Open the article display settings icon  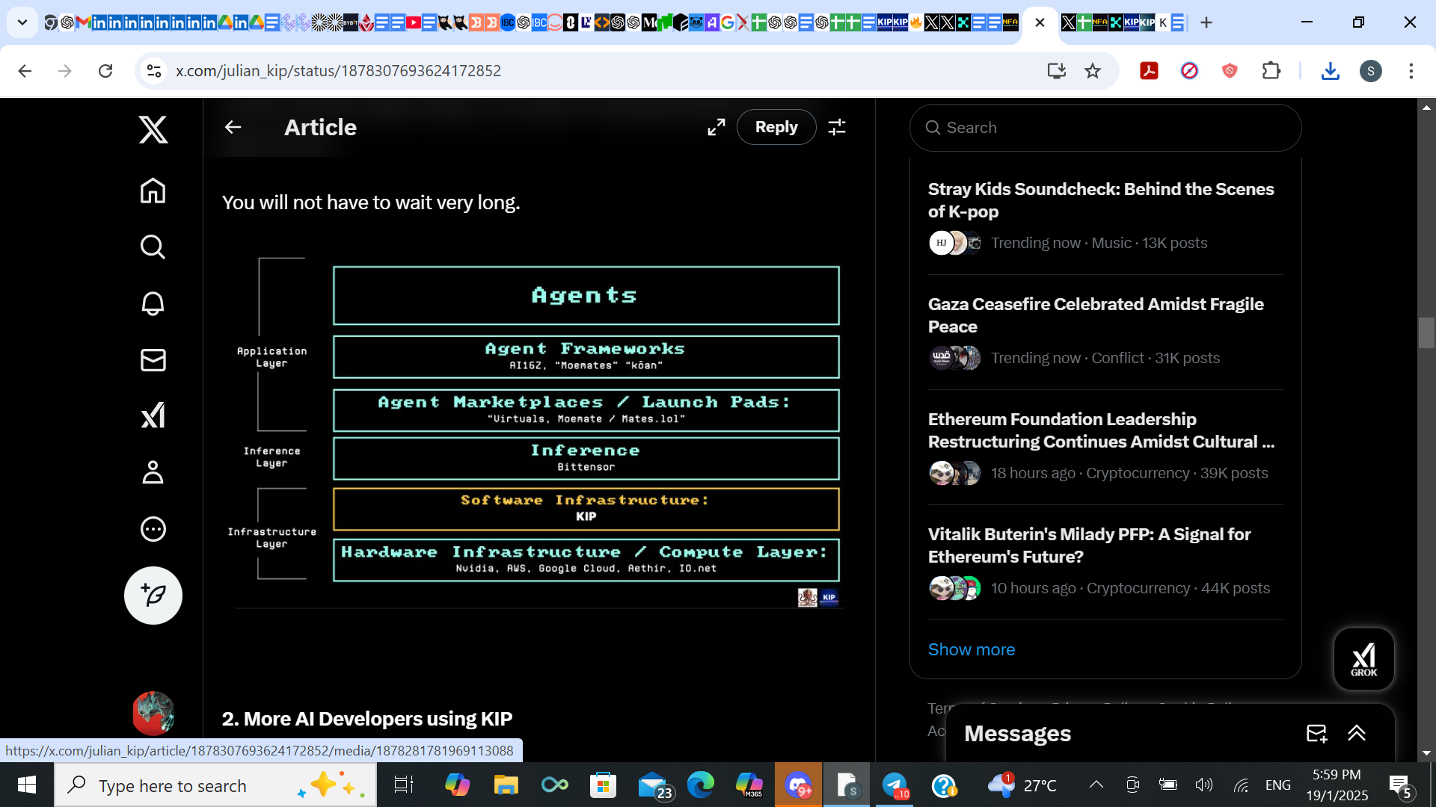[x=837, y=127]
